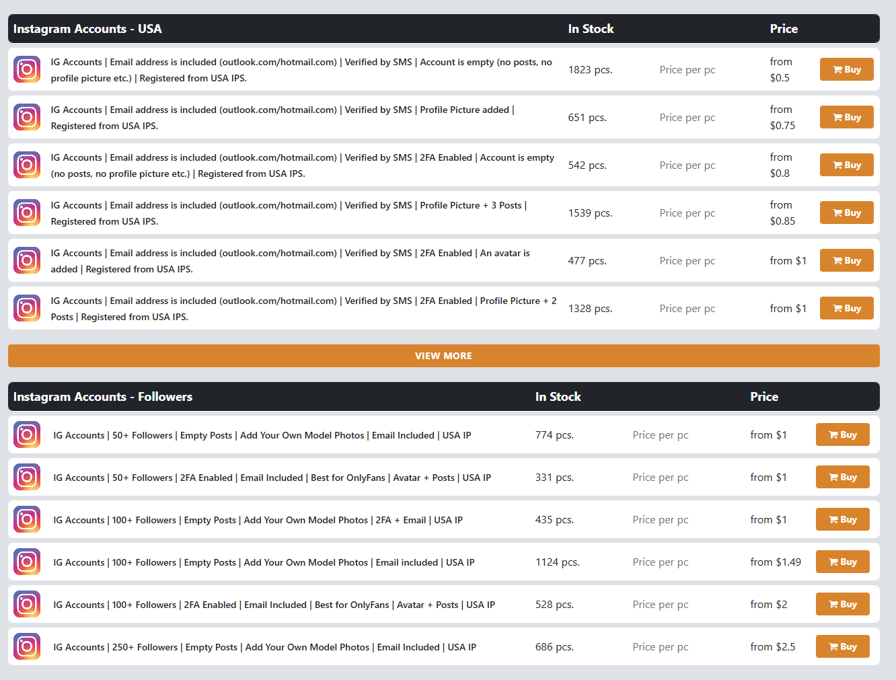This screenshot has height=680, width=896.
Task: Click the '1539 pcs.' stock value
Action: [x=590, y=213]
